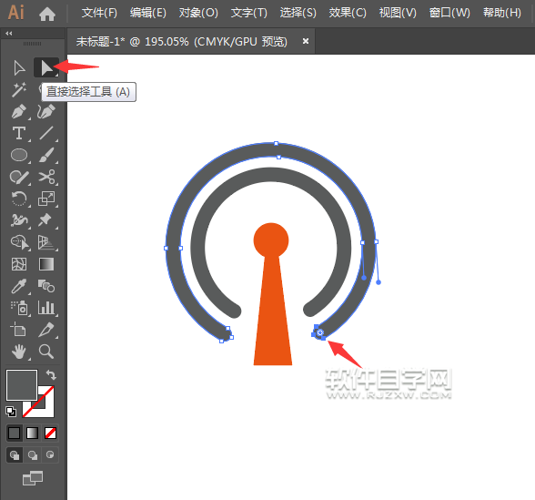
Task: Switch to Draw Behind mode
Action: pyautogui.click(x=33, y=455)
